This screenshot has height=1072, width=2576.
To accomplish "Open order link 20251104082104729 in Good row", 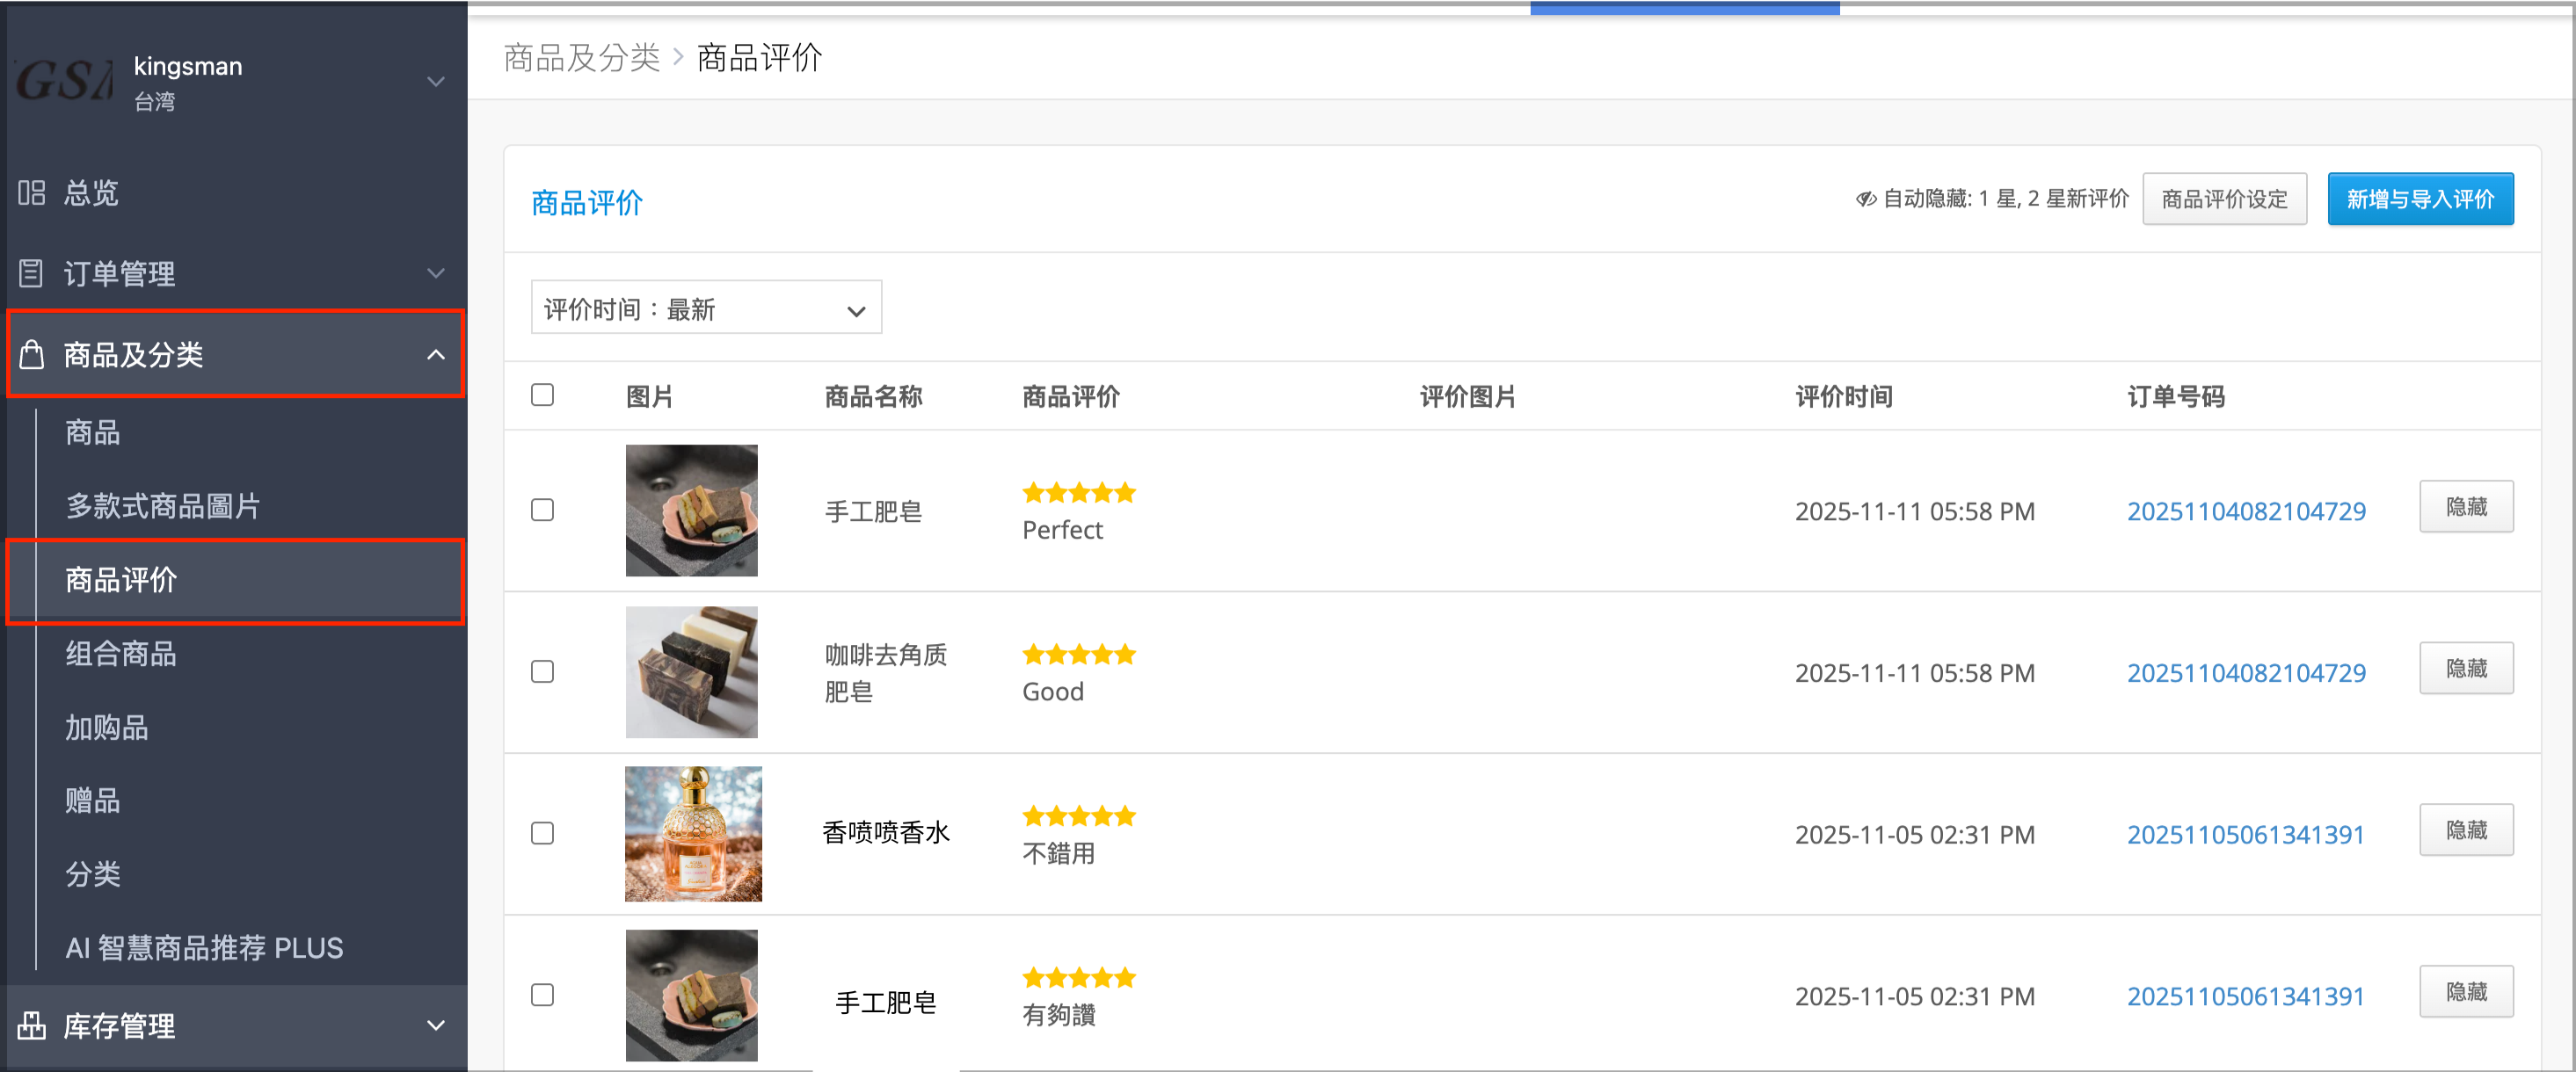I will [2246, 672].
